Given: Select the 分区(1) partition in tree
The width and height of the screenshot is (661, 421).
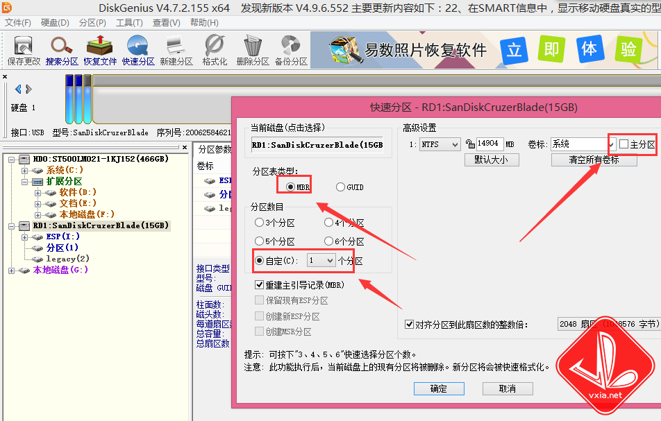Looking at the screenshot, I should pyautogui.click(x=62, y=248).
